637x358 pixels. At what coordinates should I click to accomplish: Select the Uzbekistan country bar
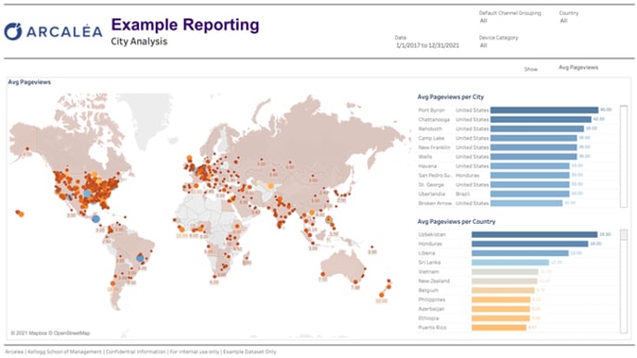pos(534,235)
